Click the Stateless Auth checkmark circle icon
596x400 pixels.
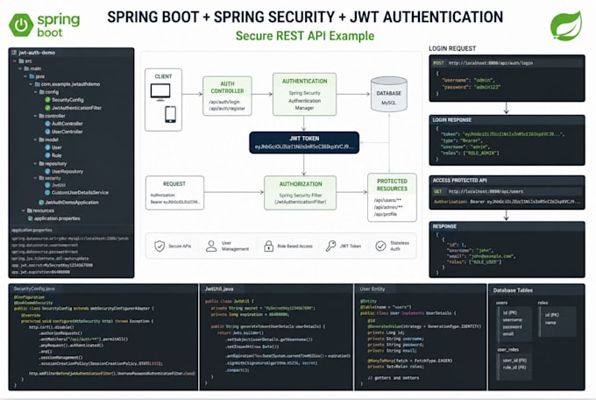pos(380,246)
